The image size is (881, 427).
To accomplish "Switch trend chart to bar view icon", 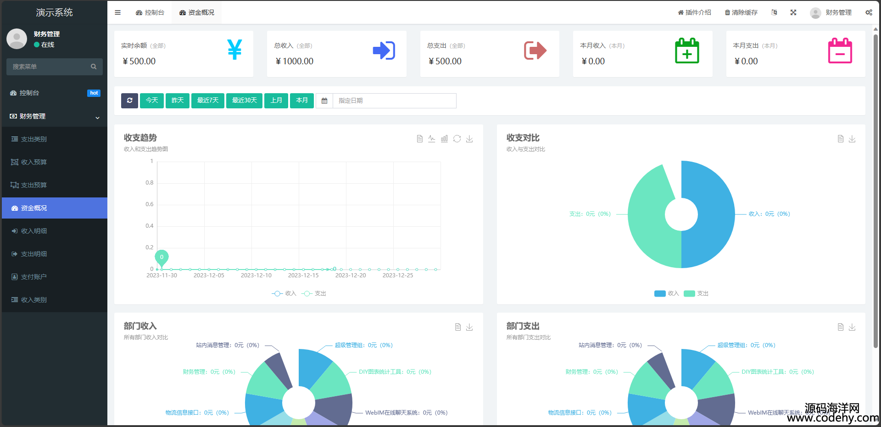I will 444,139.
